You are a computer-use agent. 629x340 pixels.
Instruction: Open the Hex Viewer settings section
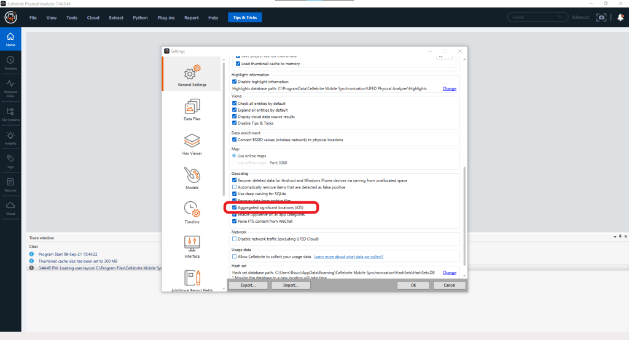coord(192,144)
